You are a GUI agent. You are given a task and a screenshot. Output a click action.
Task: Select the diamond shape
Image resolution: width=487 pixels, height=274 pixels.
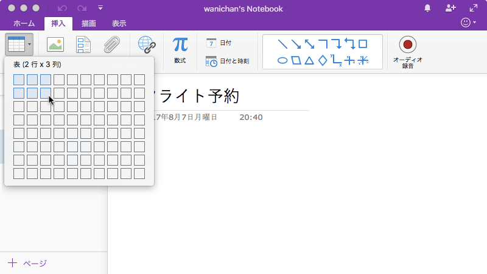click(323, 60)
